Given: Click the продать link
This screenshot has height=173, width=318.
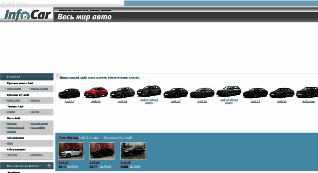Looking at the screenshot, I should 35,100.
